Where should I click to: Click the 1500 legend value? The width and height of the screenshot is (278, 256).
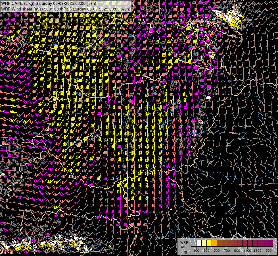tap(268, 251)
